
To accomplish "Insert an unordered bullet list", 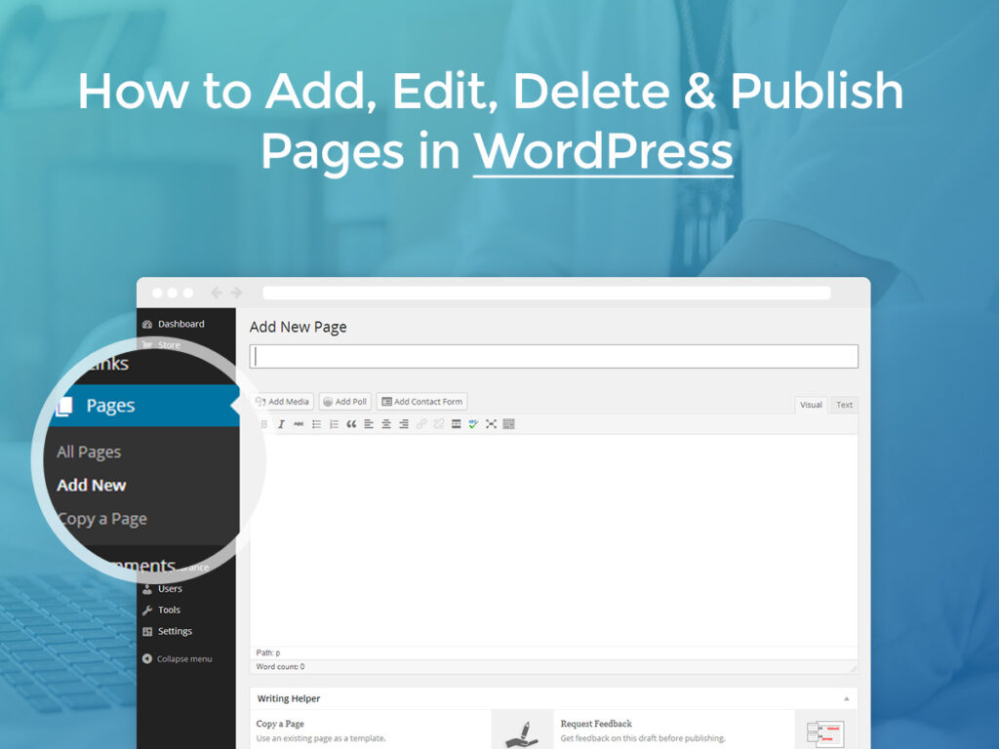I will [x=315, y=423].
